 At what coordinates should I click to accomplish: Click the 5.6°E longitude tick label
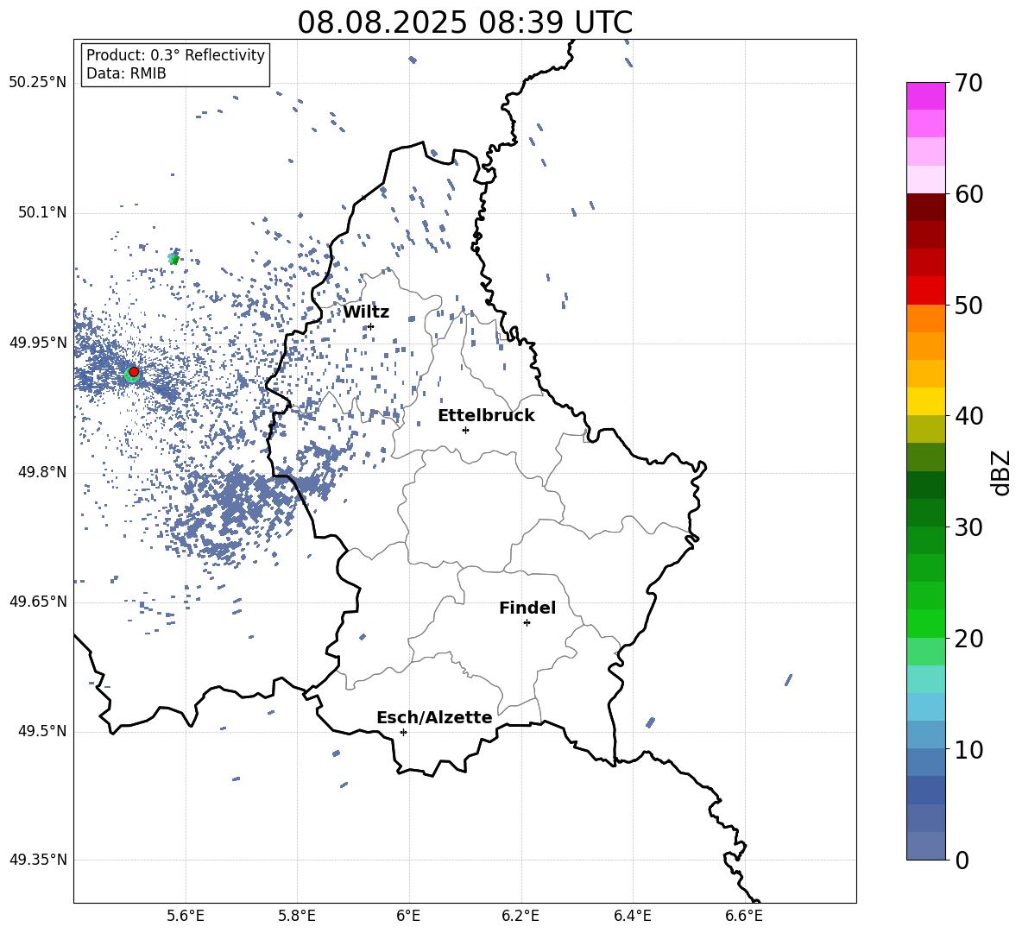[186, 916]
